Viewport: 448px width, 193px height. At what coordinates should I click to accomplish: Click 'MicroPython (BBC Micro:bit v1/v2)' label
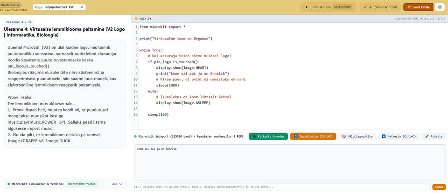click(420, 19)
